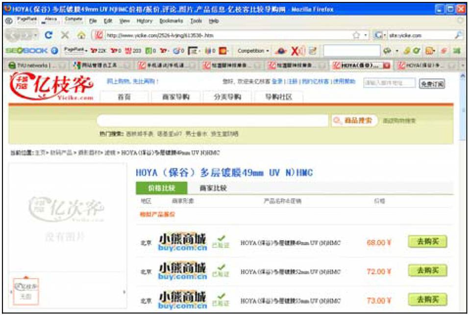
Task: Click the SEOBook logo in the toolbar
Action: tap(26, 51)
